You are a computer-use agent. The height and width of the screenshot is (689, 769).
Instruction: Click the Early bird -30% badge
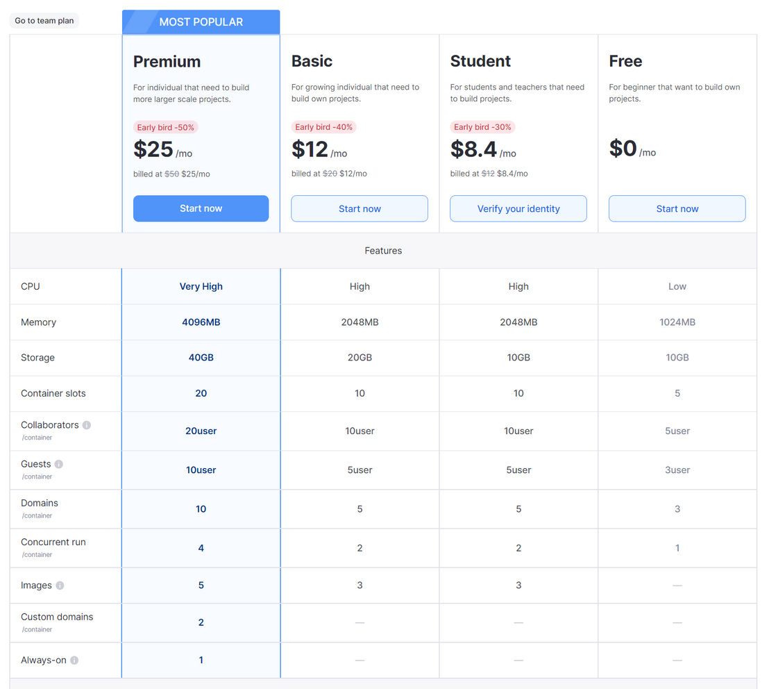[x=482, y=127]
